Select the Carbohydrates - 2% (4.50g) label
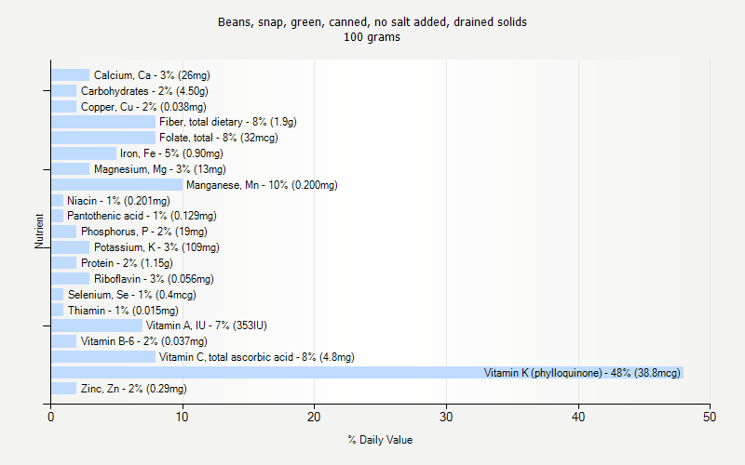This screenshot has height=465, width=745. pyautogui.click(x=144, y=91)
